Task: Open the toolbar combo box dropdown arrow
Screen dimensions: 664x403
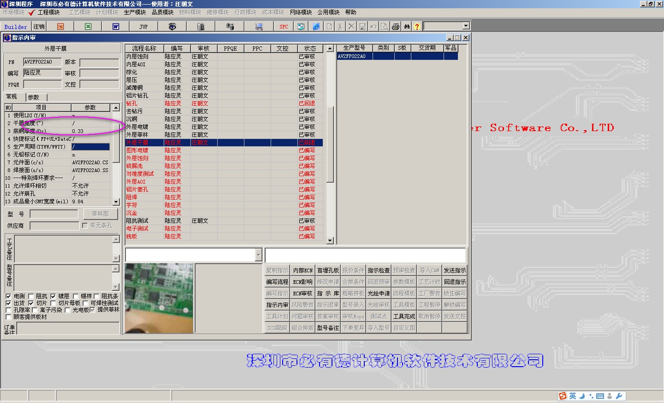Action: pos(466,26)
